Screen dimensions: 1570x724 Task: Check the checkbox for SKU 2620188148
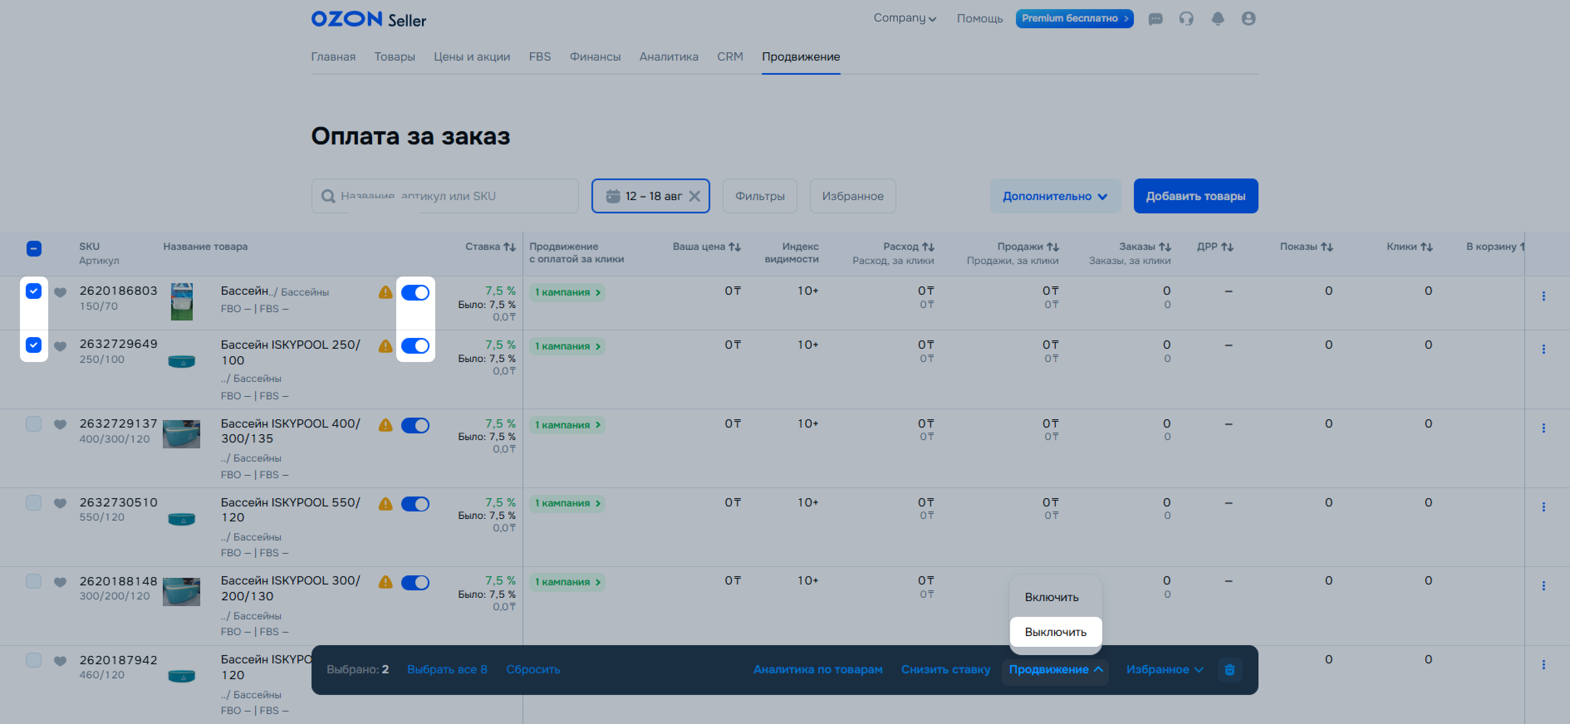coord(34,581)
